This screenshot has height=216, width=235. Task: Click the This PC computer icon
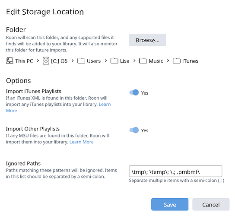(10, 61)
